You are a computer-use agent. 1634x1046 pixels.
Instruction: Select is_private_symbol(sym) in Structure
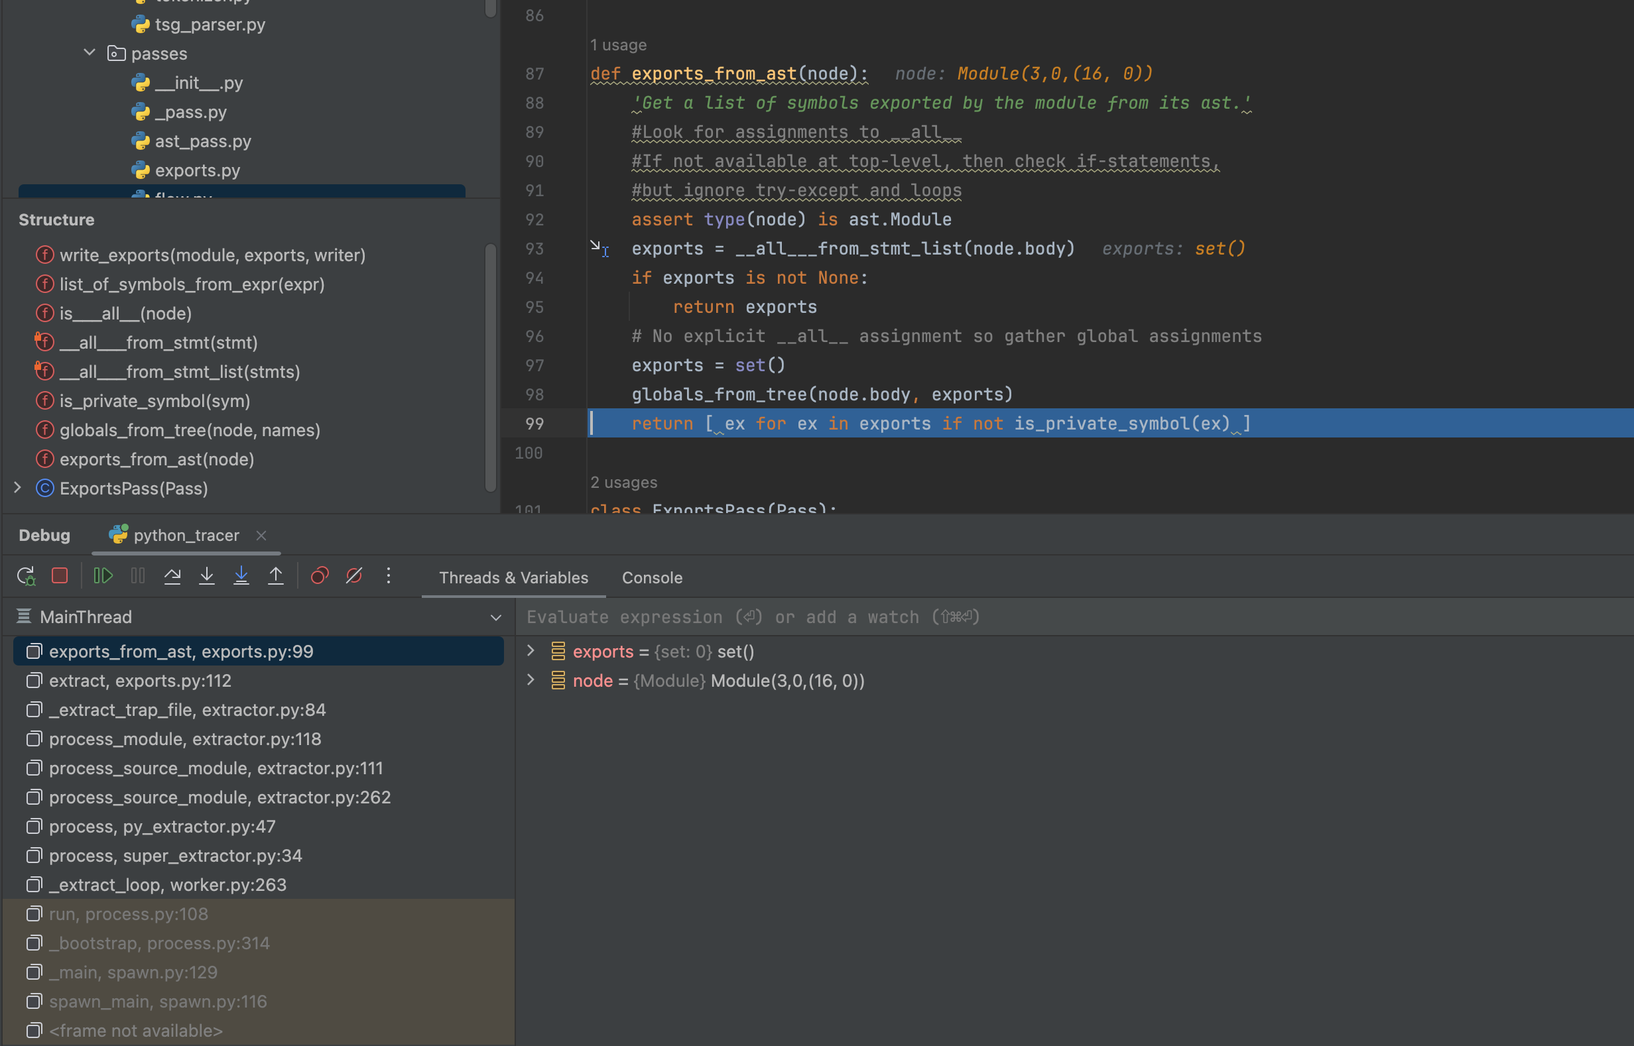155,402
